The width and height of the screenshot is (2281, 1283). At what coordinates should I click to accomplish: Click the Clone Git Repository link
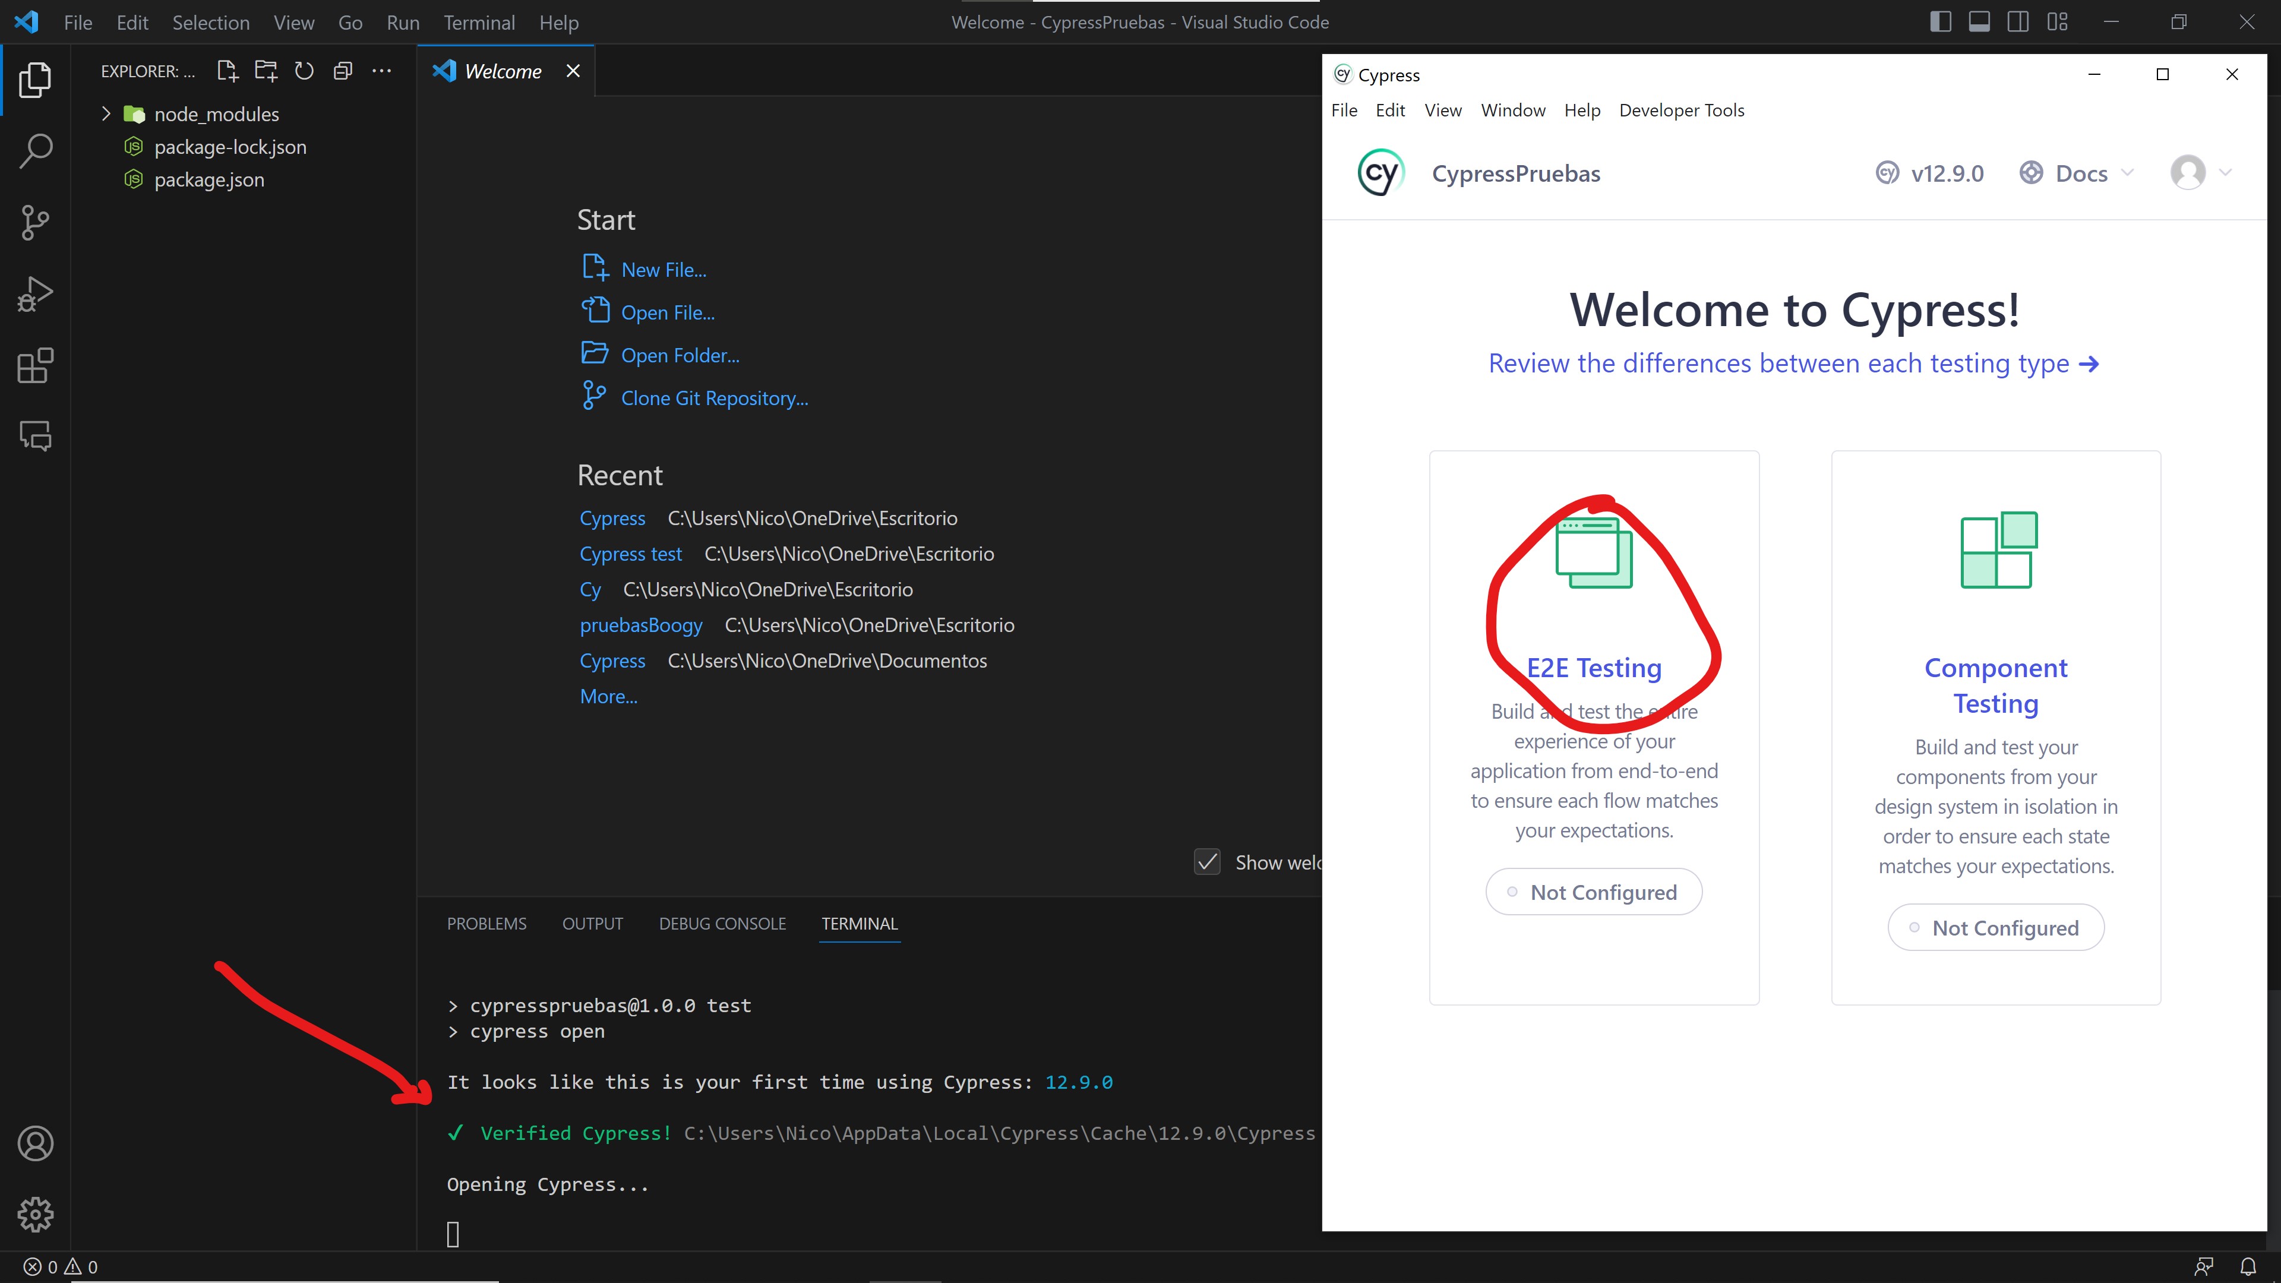coord(713,397)
